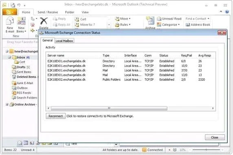Click the Server name column header
Viewport: 233px width, 155px height.
[56, 55]
